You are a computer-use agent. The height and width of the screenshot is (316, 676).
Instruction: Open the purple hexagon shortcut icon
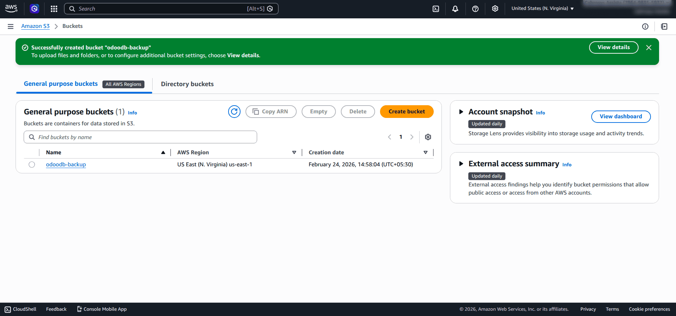(x=34, y=8)
